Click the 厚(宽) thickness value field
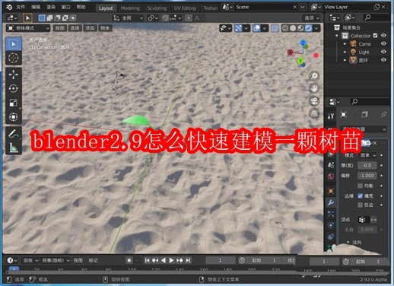The height and width of the screenshot is (286, 394). (367, 165)
